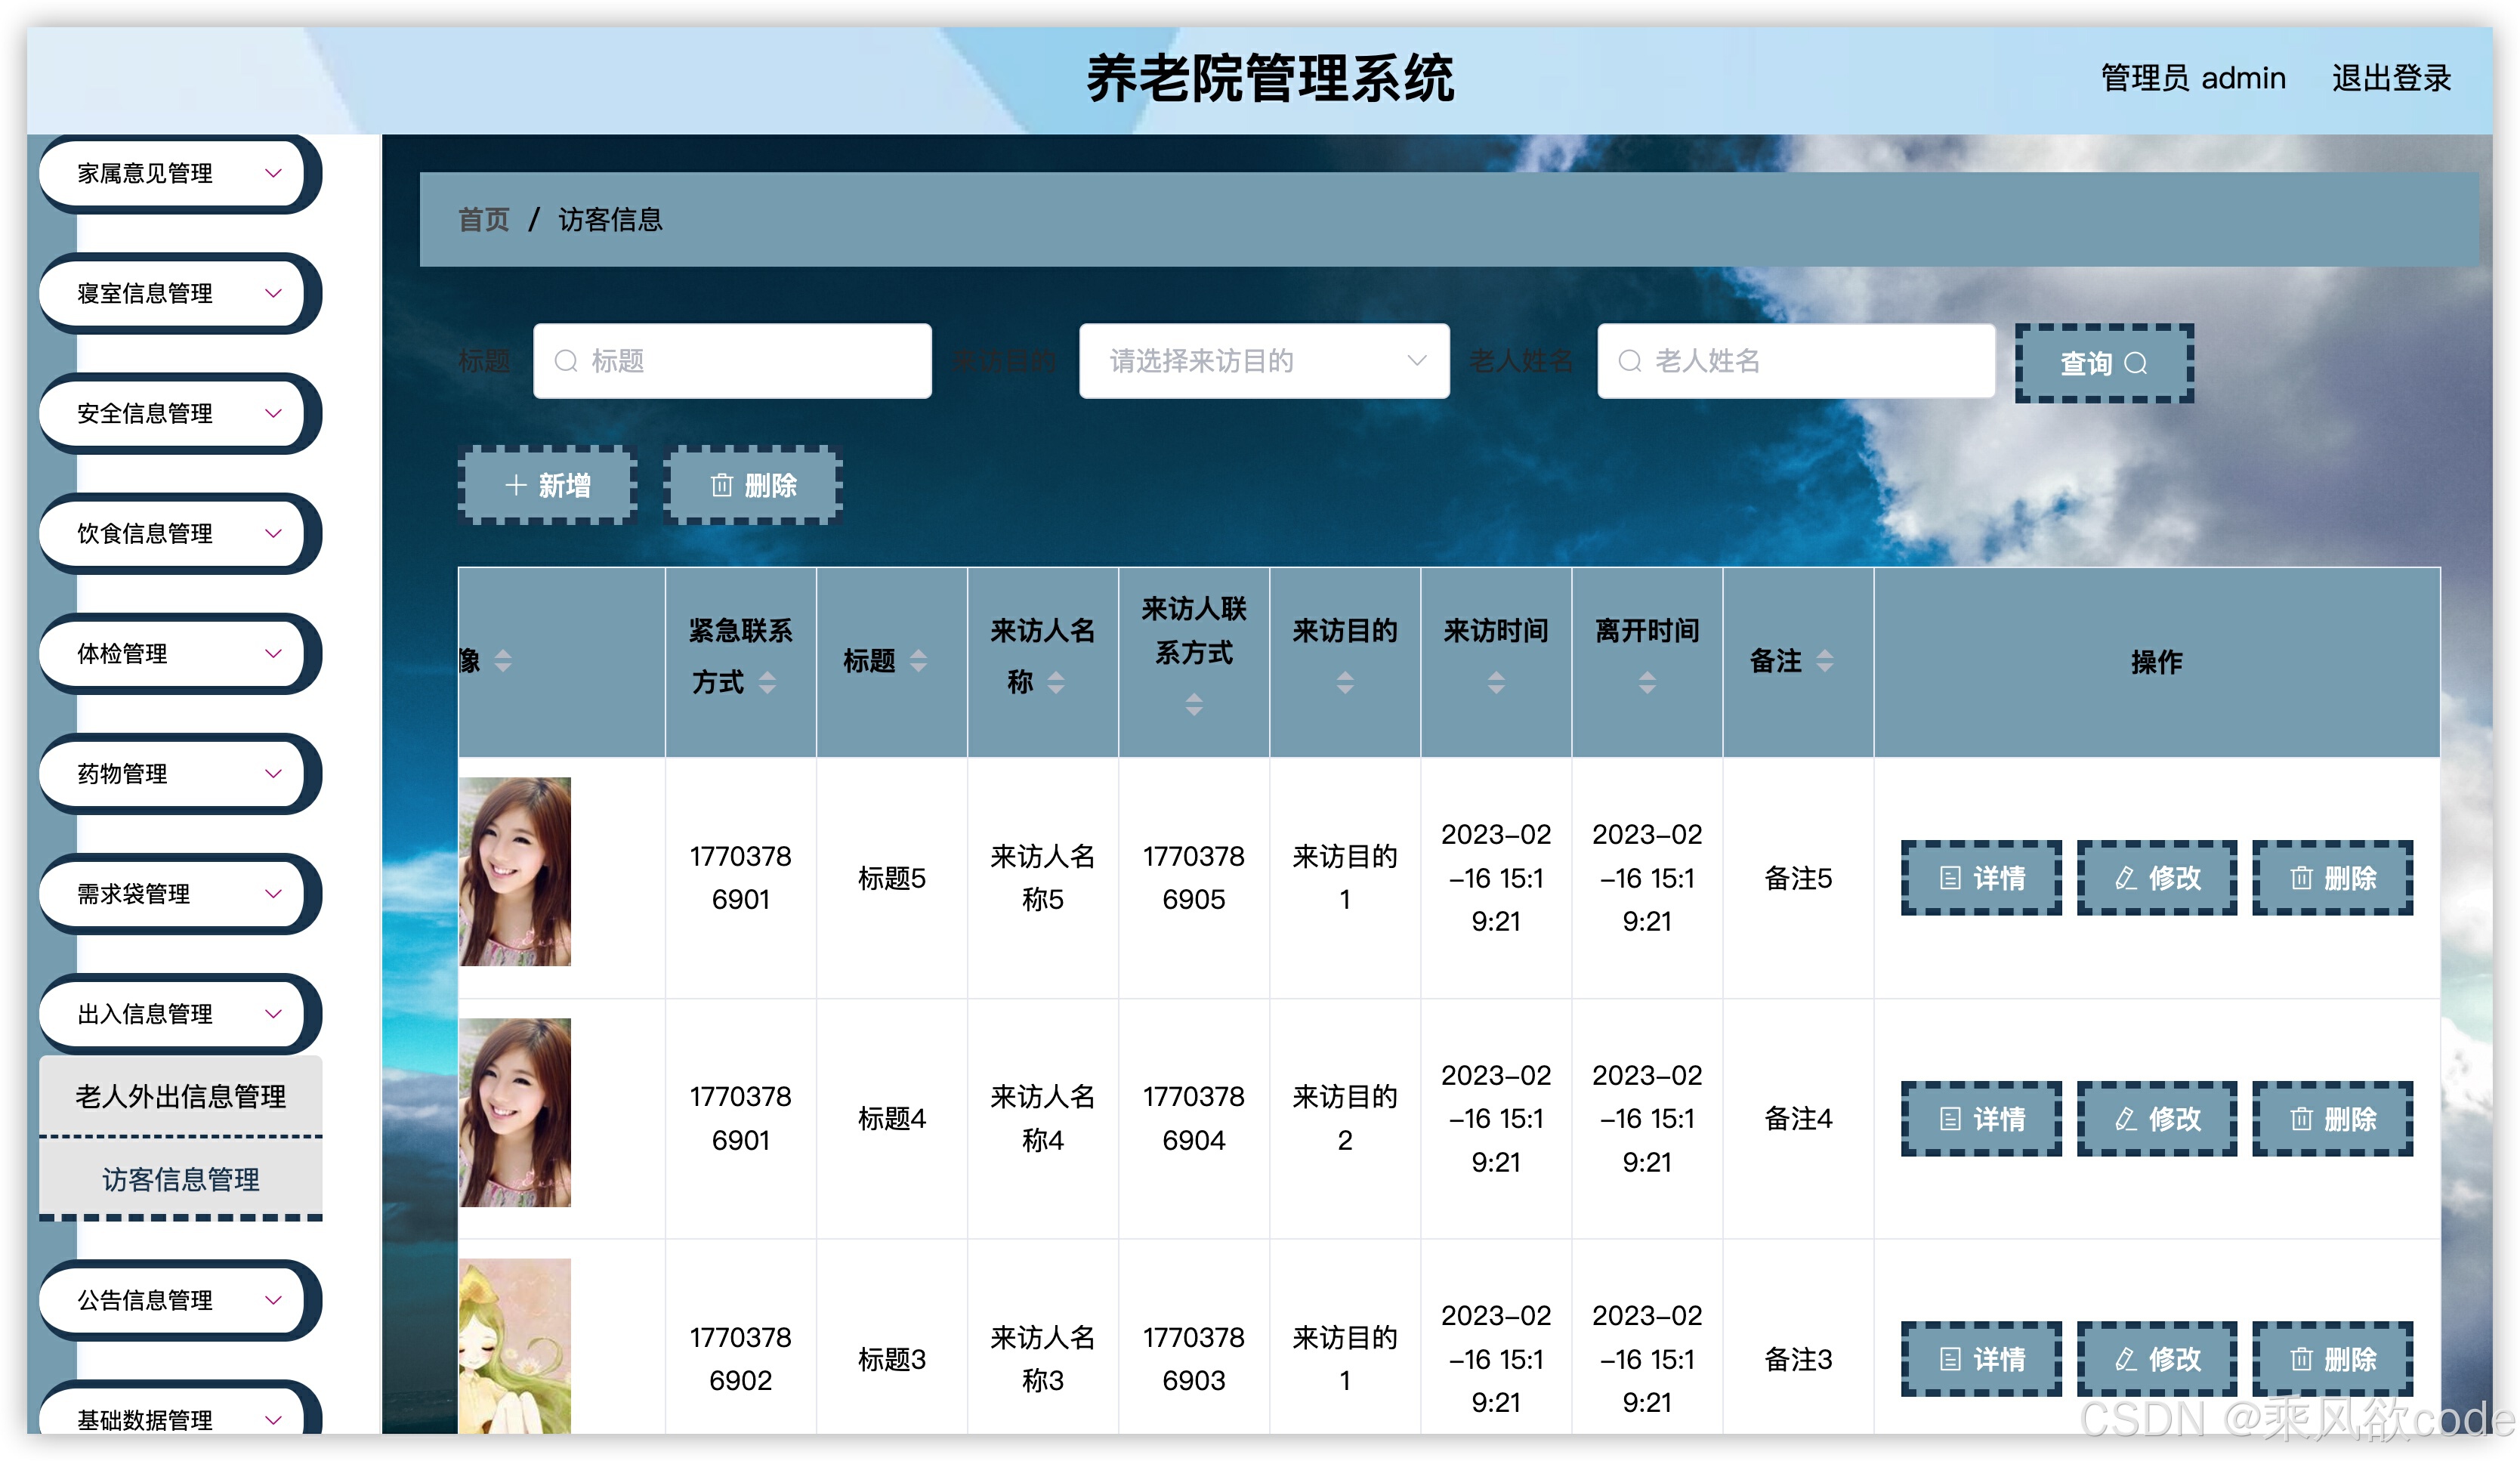This screenshot has width=2520, height=1461.
Task: Open 老人外出信息管理 submenu item
Action: [x=181, y=1096]
